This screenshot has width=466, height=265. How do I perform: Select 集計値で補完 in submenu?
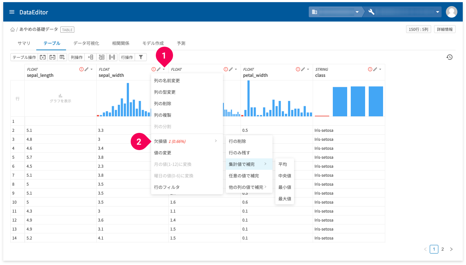coord(249,164)
